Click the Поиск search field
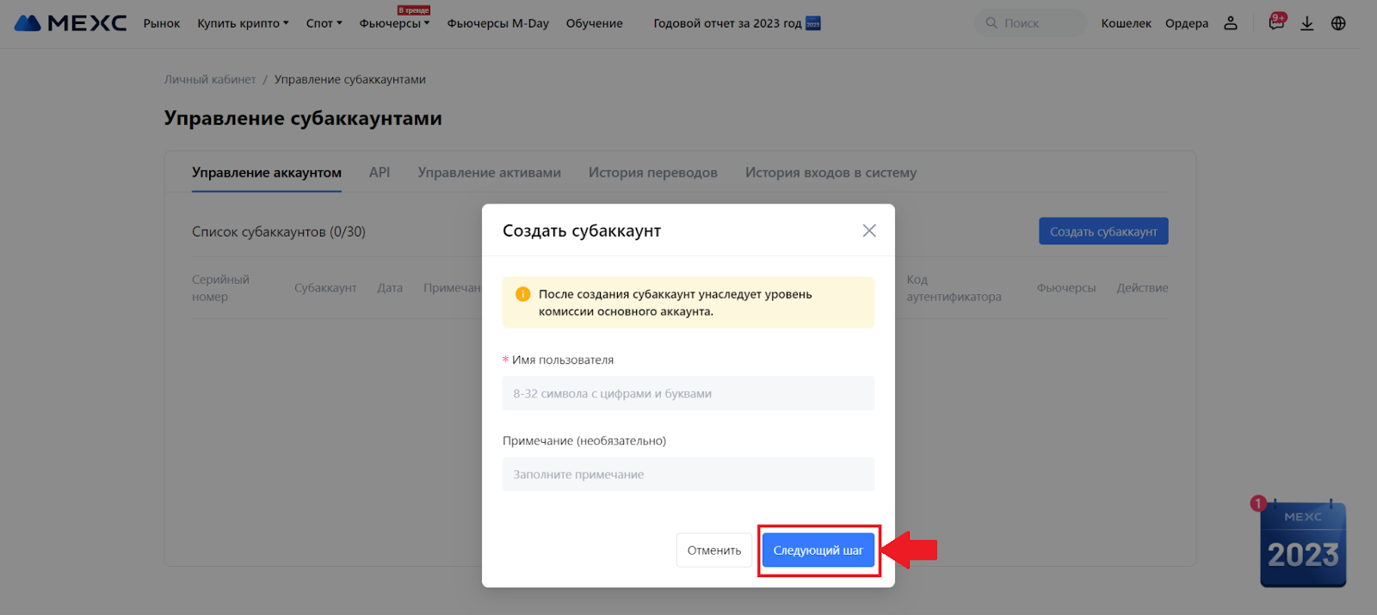 (x=1031, y=23)
